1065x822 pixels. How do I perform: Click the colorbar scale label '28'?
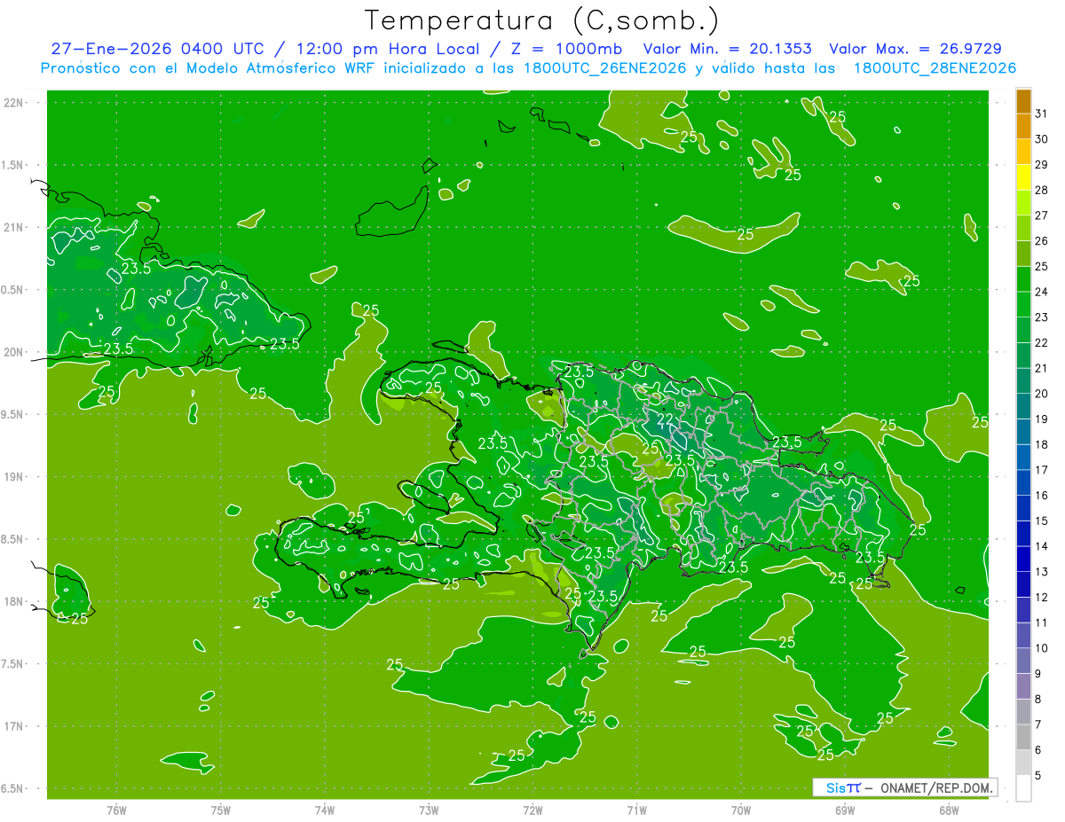pyautogui.click(x=1041, y=190)
